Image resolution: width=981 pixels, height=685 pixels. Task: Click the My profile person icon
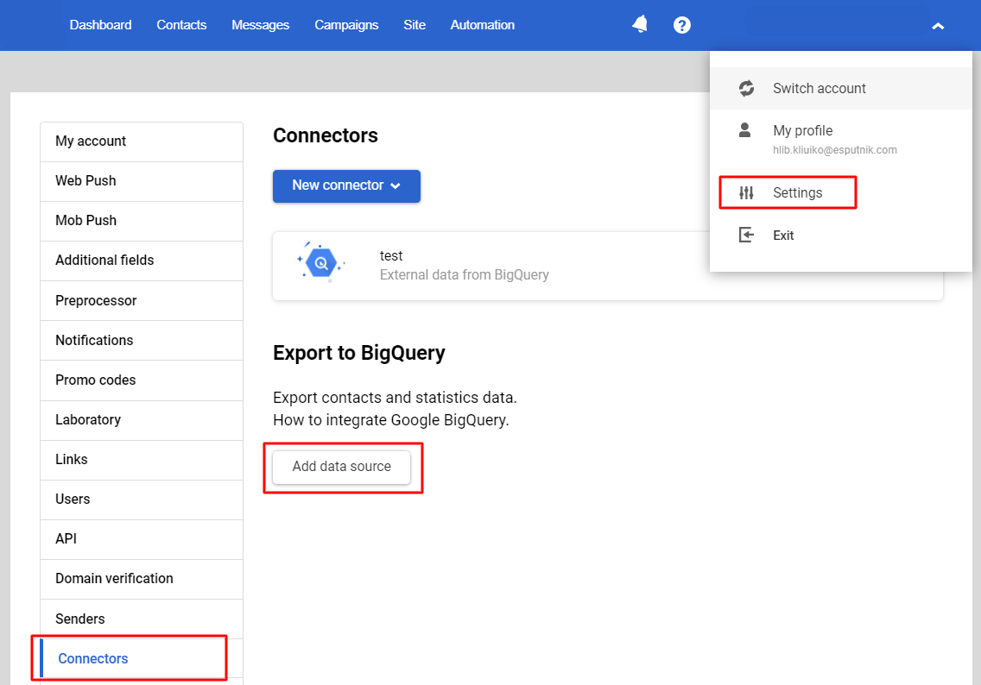[x=745, y=130]
